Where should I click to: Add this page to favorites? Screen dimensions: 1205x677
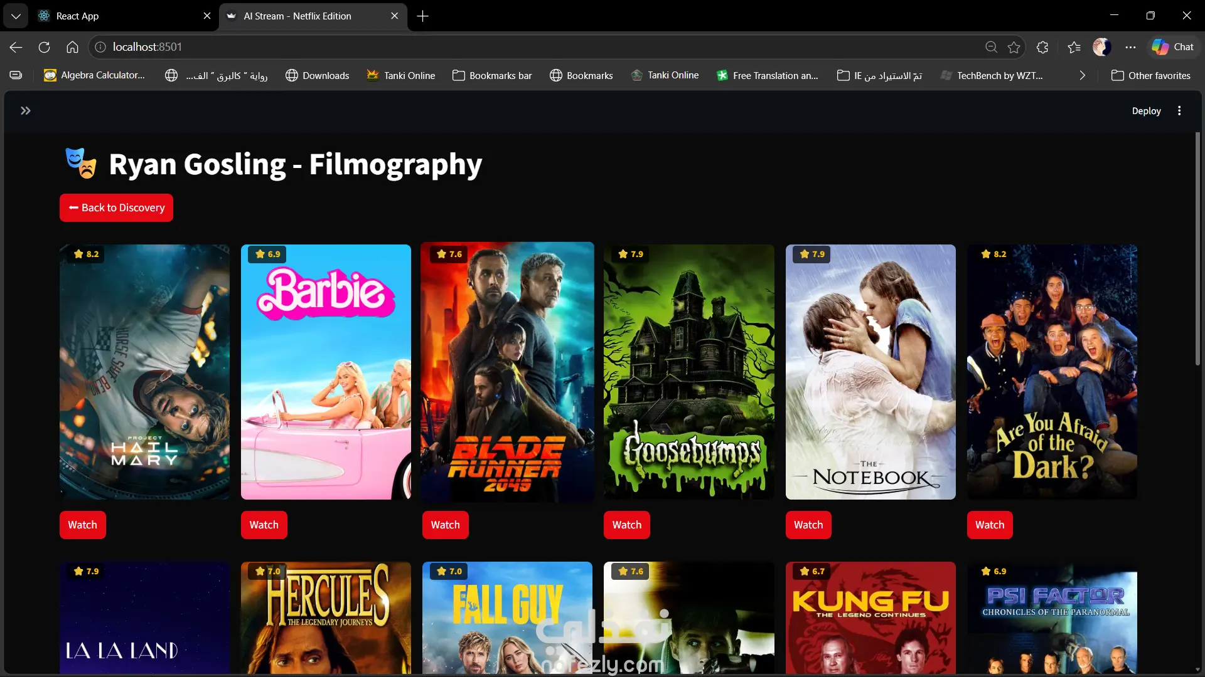1014,47
